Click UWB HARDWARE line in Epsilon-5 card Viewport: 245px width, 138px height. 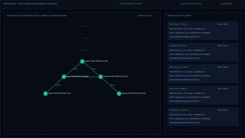pyautogui.click(x=184, y=123)
